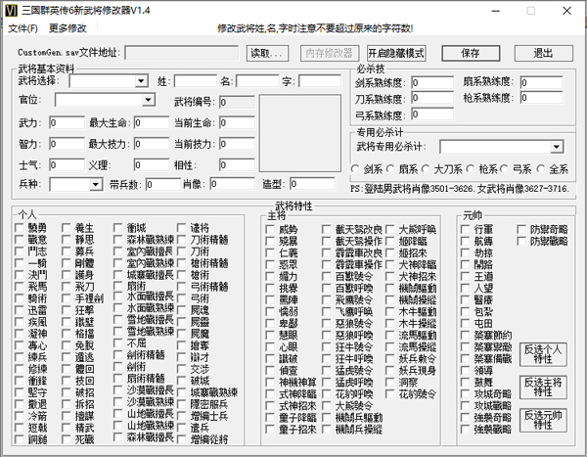This screenshot has height=457, width=587.
Task: Toggle the 冷箭 checkbox
Action: click(20, 416)
